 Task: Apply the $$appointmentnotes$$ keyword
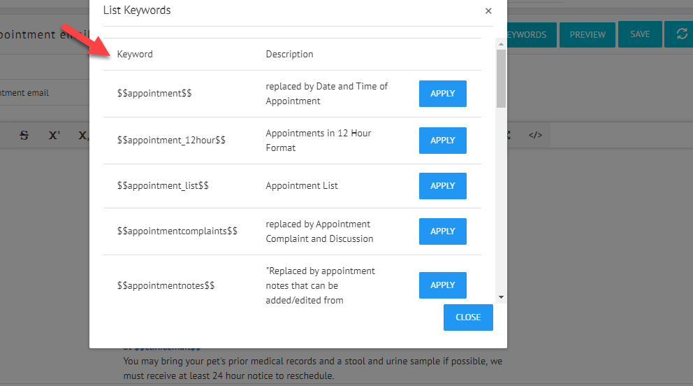tap(442, 285)
